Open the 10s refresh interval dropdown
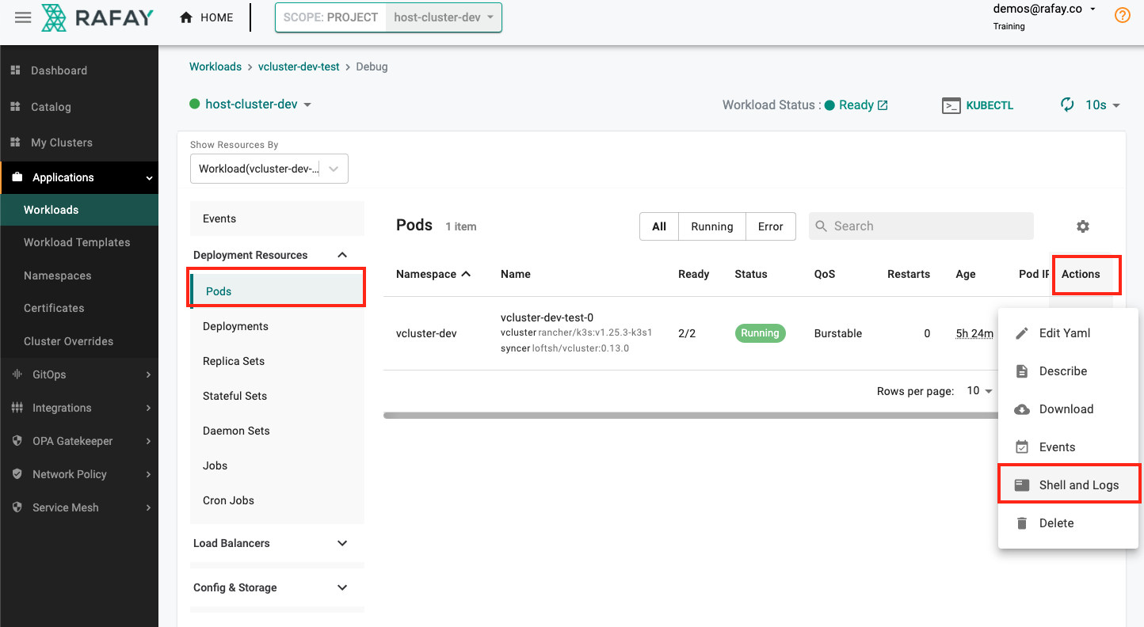The width and height of the screenshot is (1144, 627). (1103, 105)
